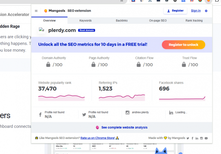Open Mangools Twitter footer icon
Viewport: 221px width, 154px height.
(188, 138)
